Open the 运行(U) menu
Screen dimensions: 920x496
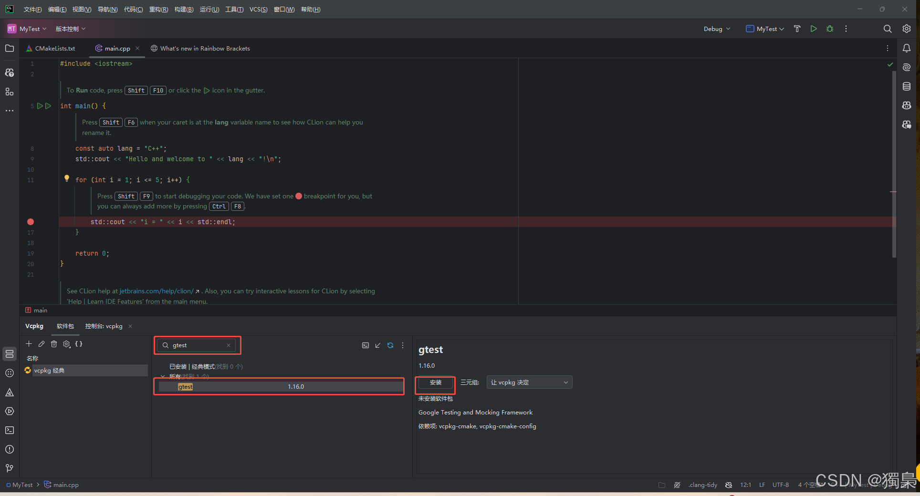(x=209, y=10)
